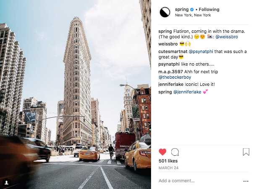This screenshot has width=256, height=189.
Task: Open spring's round profile picture
Action: [165, 12]
